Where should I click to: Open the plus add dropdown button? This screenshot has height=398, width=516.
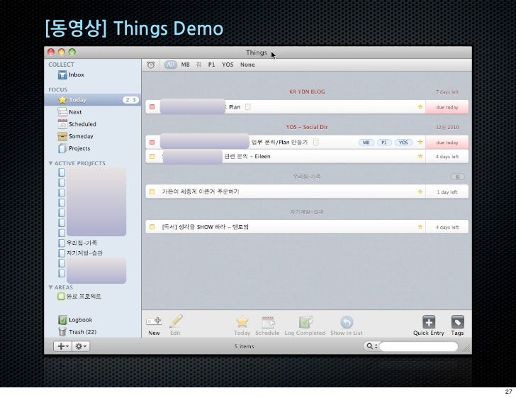(62, 346)
